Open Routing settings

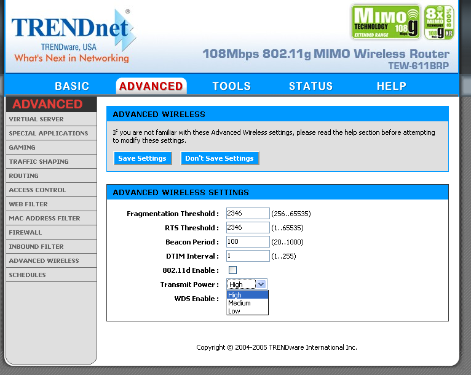pyautogui.click(x=51, y=175)
